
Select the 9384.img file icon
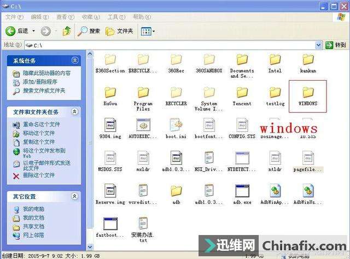(110, 125)
